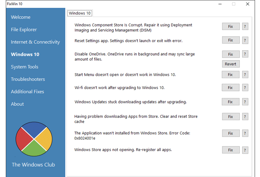Fix Windows Store apps not opening
The height and width of the screenshot is (177, 260).
pos(231,150)
